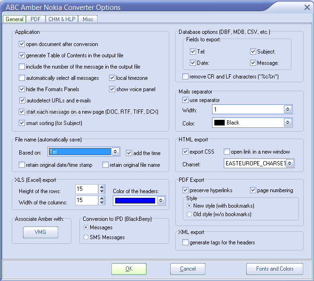
Task: Enable open link in a new window
Action: coord(227,152)
